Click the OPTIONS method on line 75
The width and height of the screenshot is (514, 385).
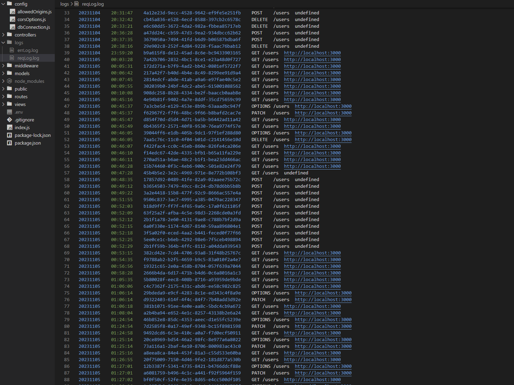tap(261, 293)
